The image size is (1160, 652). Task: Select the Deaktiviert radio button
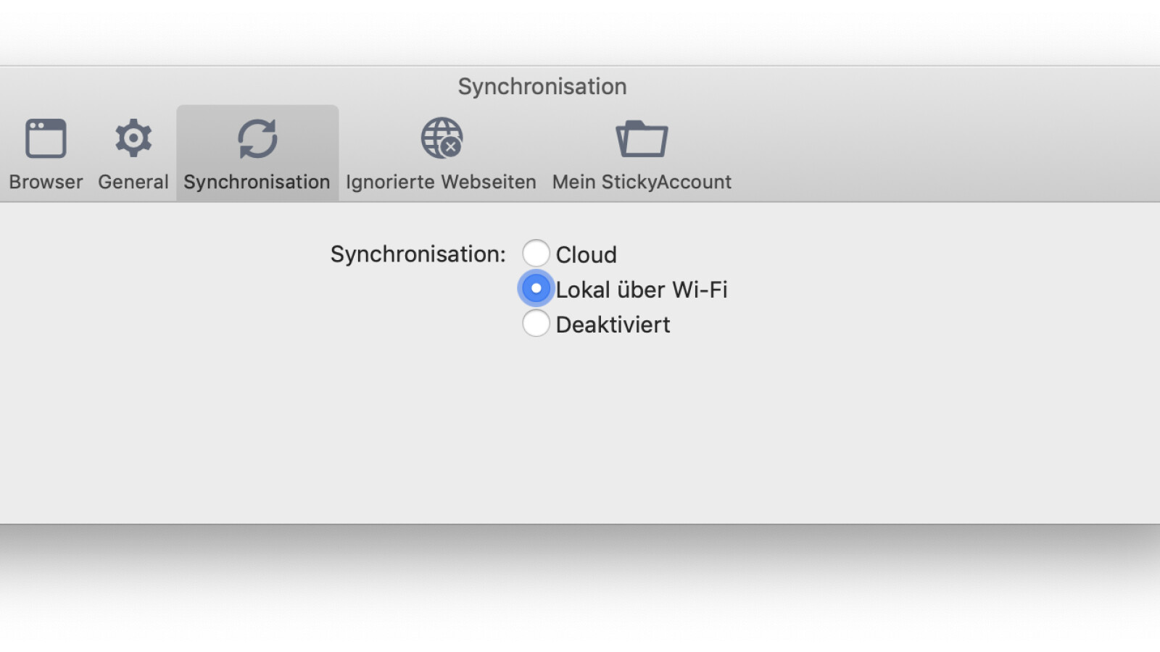click(536, 323)
